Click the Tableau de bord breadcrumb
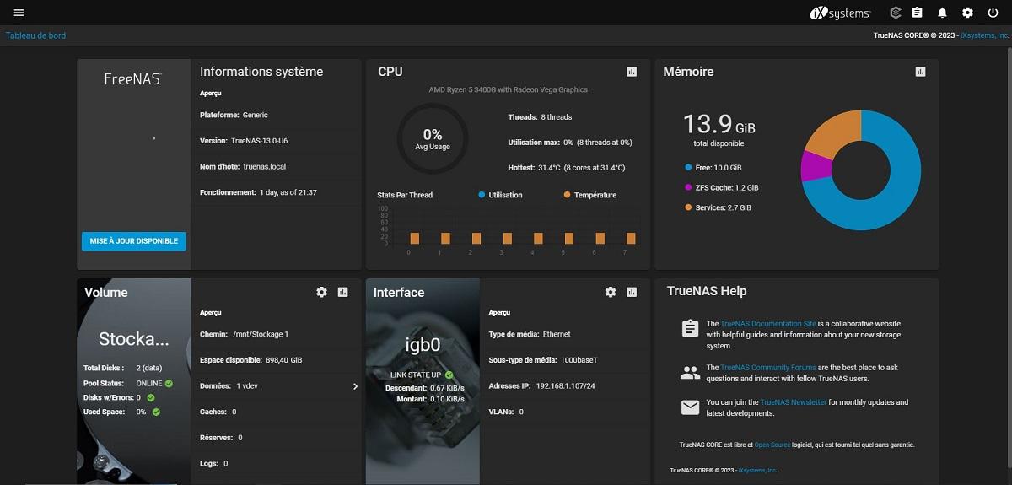 [35, 35]
